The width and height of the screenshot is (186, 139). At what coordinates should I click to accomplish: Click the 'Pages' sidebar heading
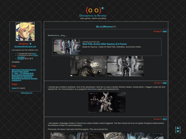coord(14,84)
